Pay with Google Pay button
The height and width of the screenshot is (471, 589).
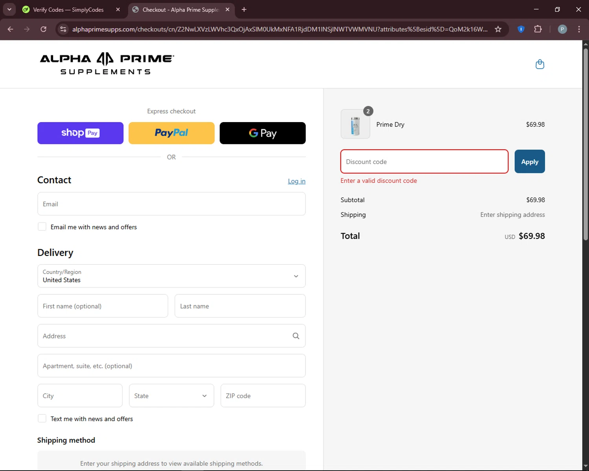(x=263, y=133)
